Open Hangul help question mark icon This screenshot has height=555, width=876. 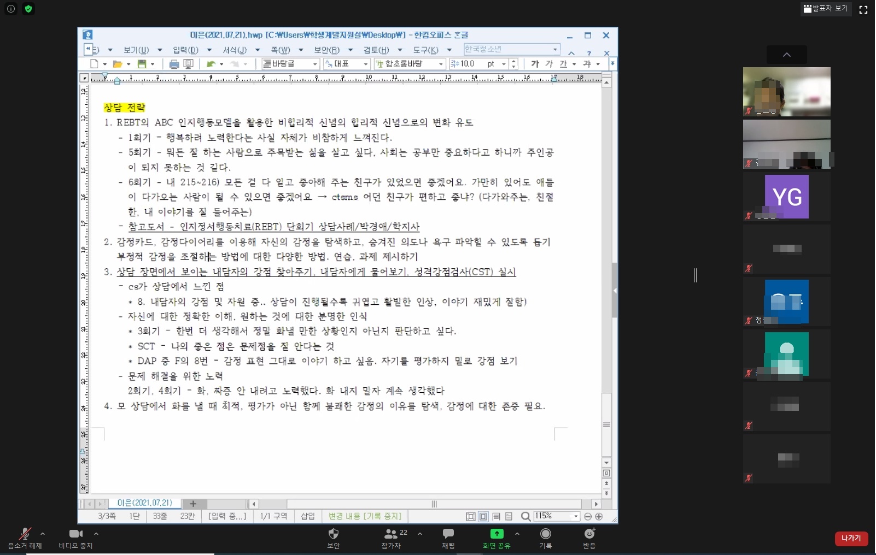(x=589, y=53)
